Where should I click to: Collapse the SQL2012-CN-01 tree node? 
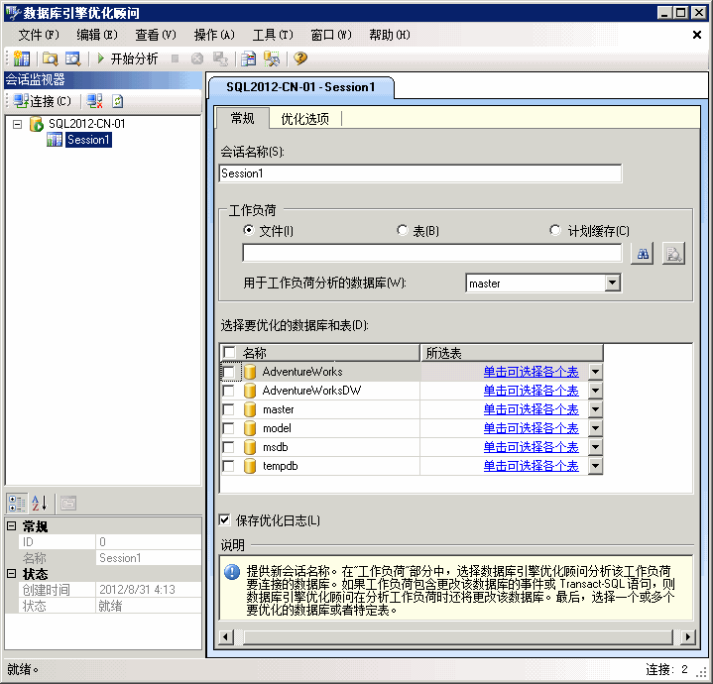click(17, 124)
